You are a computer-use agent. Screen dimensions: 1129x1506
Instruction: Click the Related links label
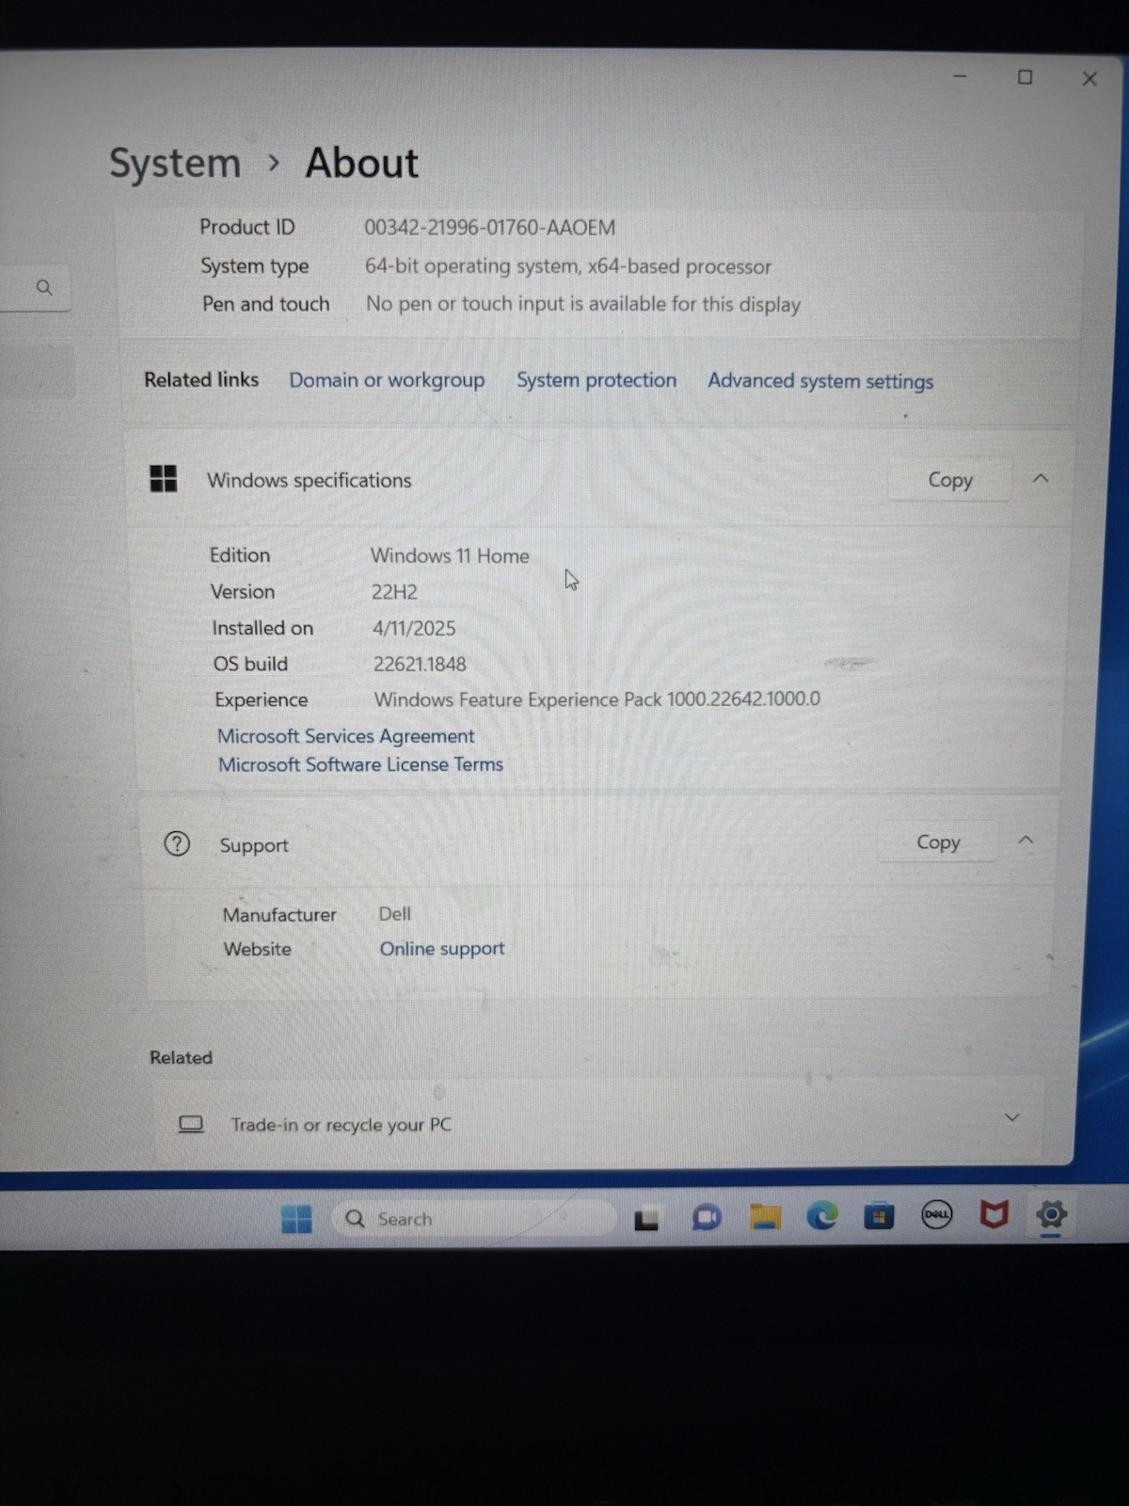coord(201,379)
